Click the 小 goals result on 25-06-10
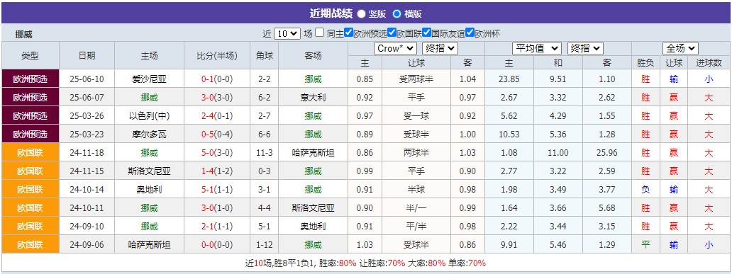The image size is (732, 274). 709,79
